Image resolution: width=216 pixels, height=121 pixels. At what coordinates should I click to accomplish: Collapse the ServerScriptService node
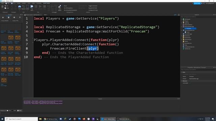click(x=182, y=30)
